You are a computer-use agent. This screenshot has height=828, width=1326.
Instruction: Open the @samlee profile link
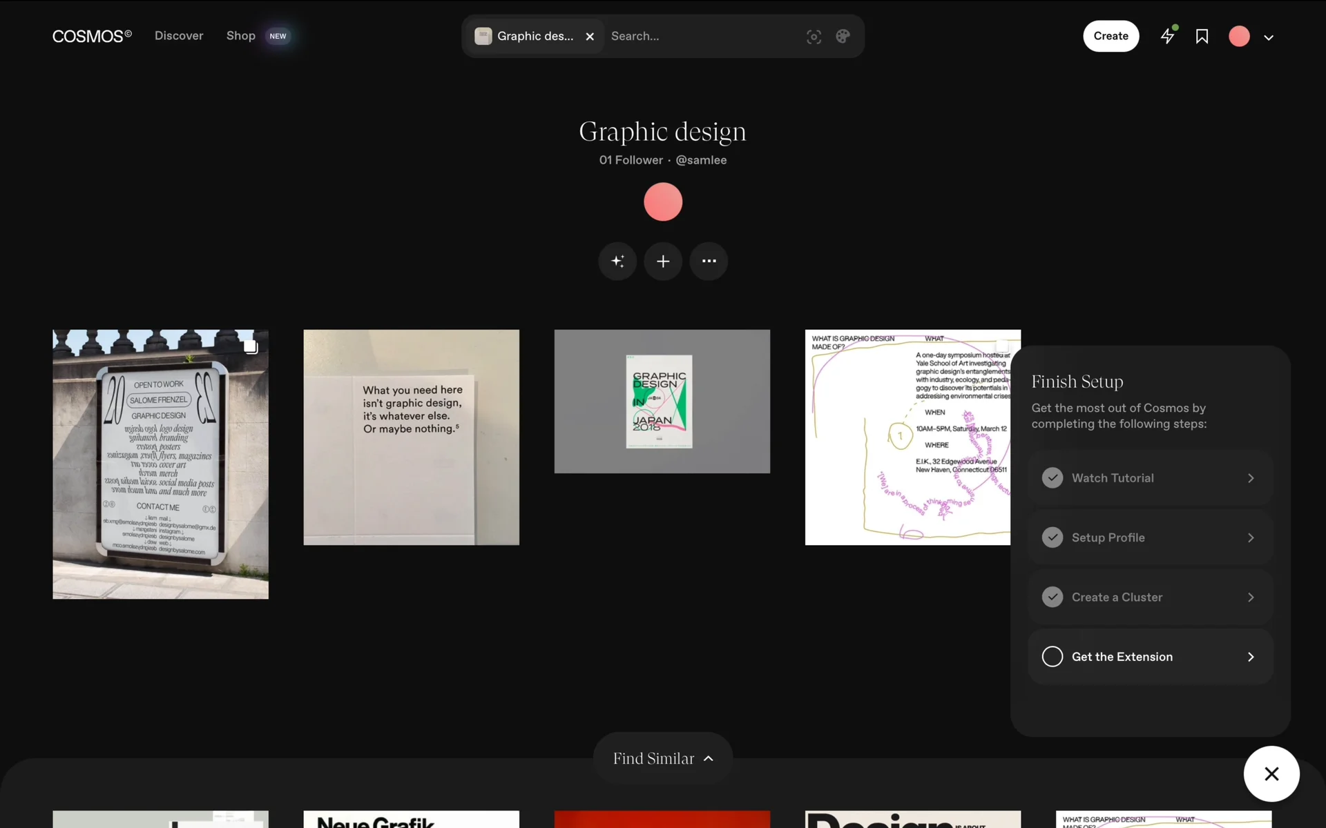[x=701, y=160]
